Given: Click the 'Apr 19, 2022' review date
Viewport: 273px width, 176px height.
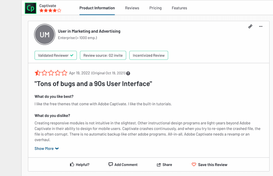Looking at the screenshot, I should point(80,73).
